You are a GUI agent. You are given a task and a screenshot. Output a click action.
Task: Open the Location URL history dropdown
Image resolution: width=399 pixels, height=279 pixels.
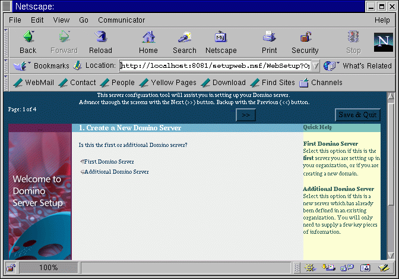[x=315, y=66]
